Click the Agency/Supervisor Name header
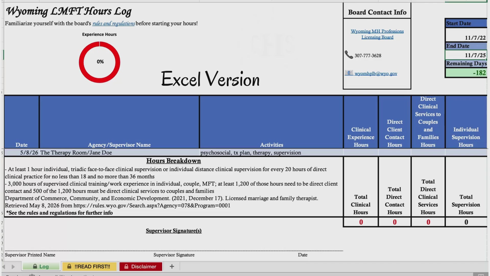This screenshot has height=276, width=490. click(119, 122)
